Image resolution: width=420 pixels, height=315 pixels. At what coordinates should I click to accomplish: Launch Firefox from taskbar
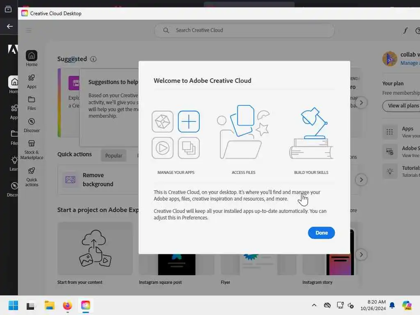tap(67, 305)
